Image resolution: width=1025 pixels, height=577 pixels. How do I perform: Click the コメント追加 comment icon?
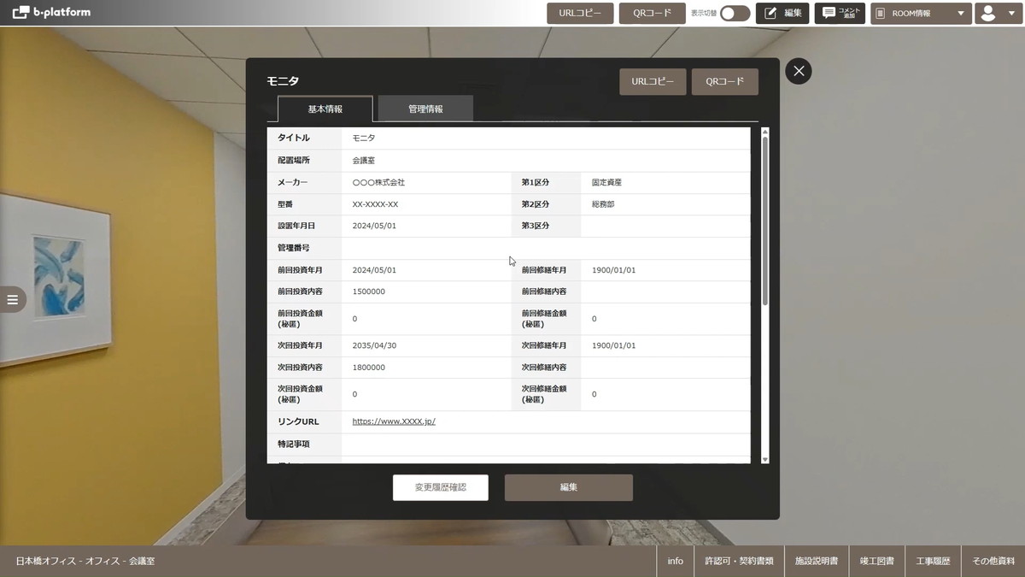tap(839, 13)
